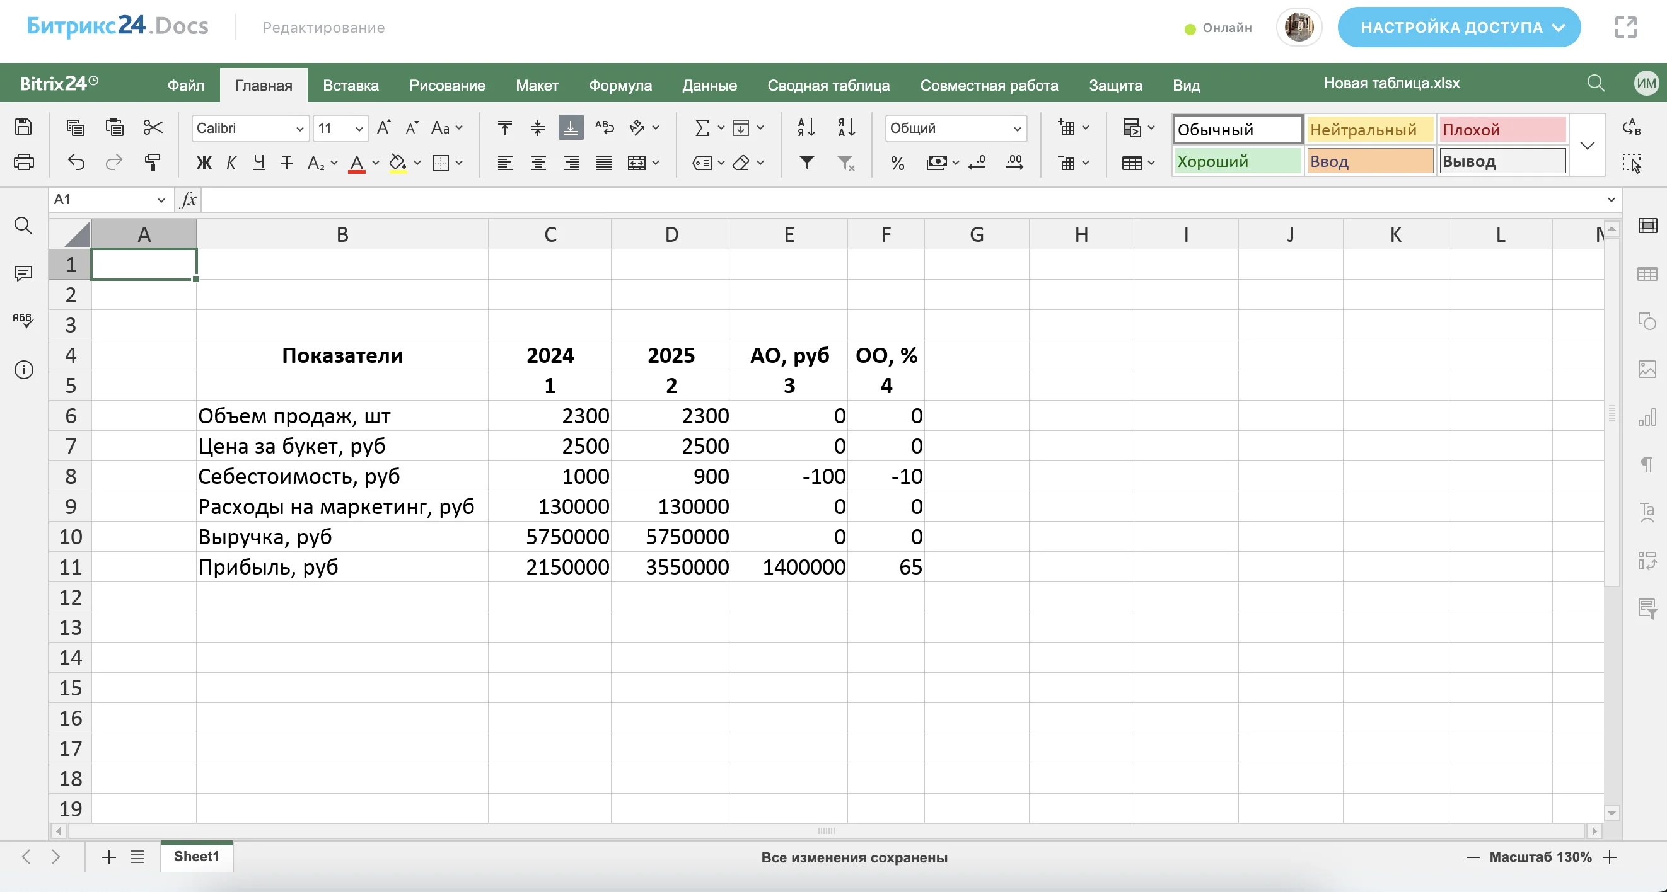Select the Sheet1 tab
The image size is (1667, 892).
197,857
